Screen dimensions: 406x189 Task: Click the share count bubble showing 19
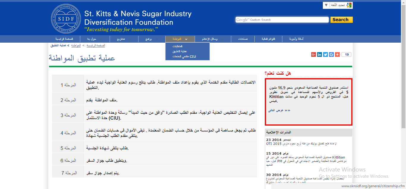pos(347,55)
